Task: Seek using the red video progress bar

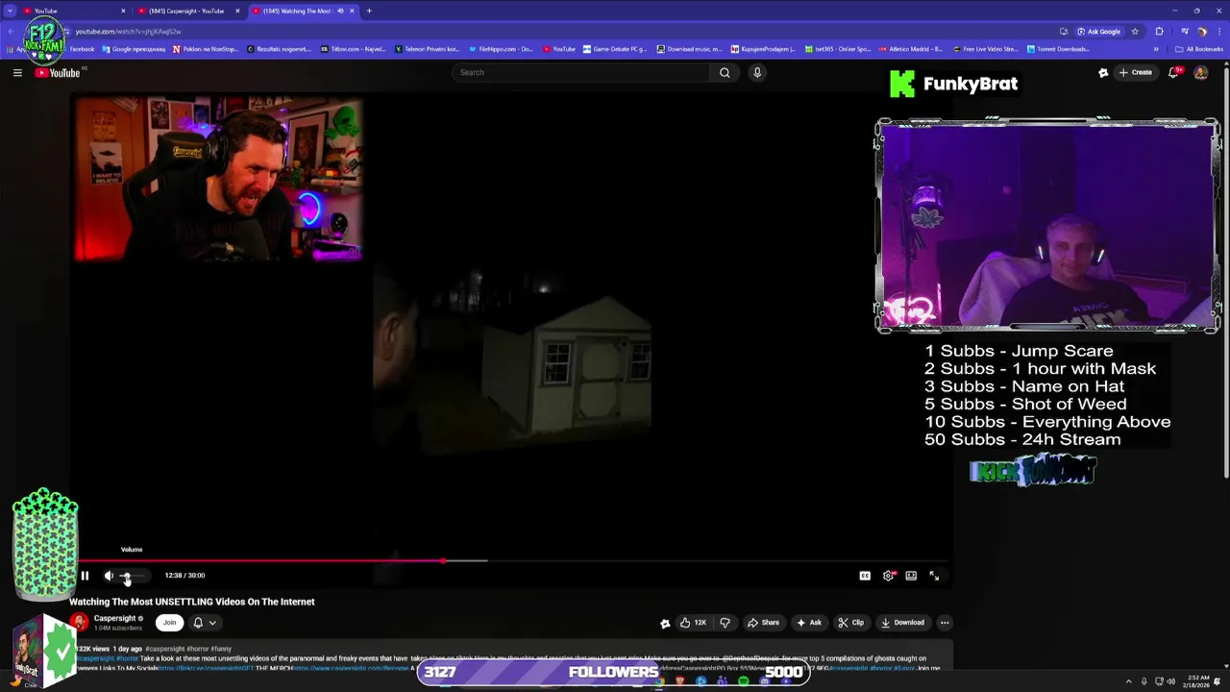Action: [x=260, y=560]
